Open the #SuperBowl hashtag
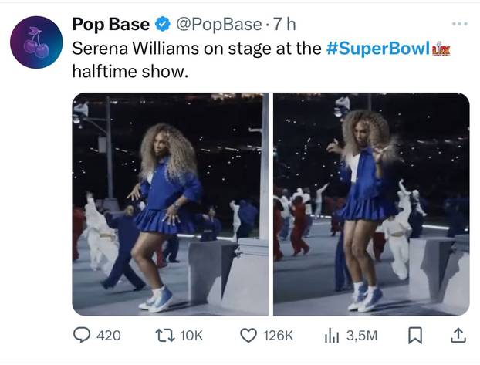Screen dimensions: 480x365 click(377, 48)
